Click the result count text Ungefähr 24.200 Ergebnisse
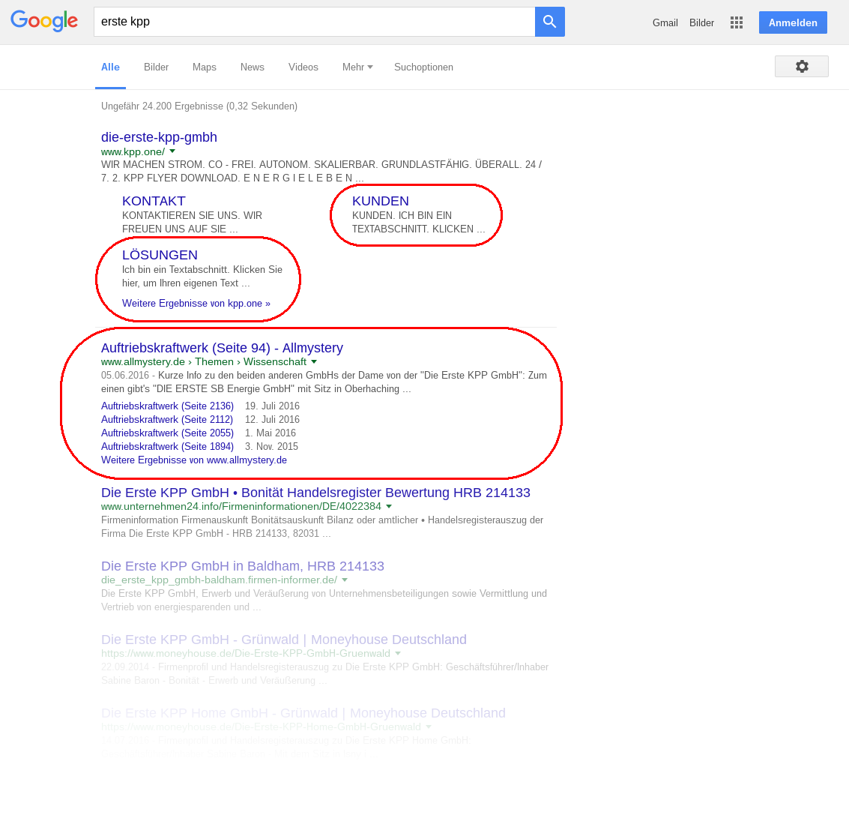Screen dimensions: 849x818 (x=199, y=106)
